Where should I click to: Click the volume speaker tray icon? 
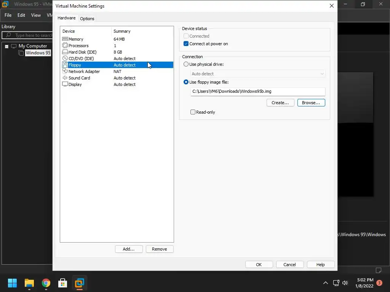coord(345,283)
